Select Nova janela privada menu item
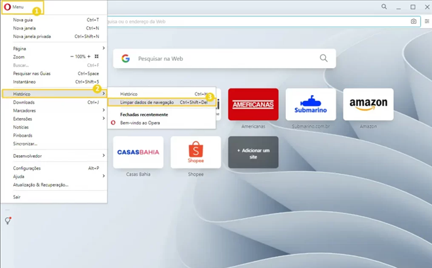The height and width of the screenshot is (268, 432). pos(54,36)
